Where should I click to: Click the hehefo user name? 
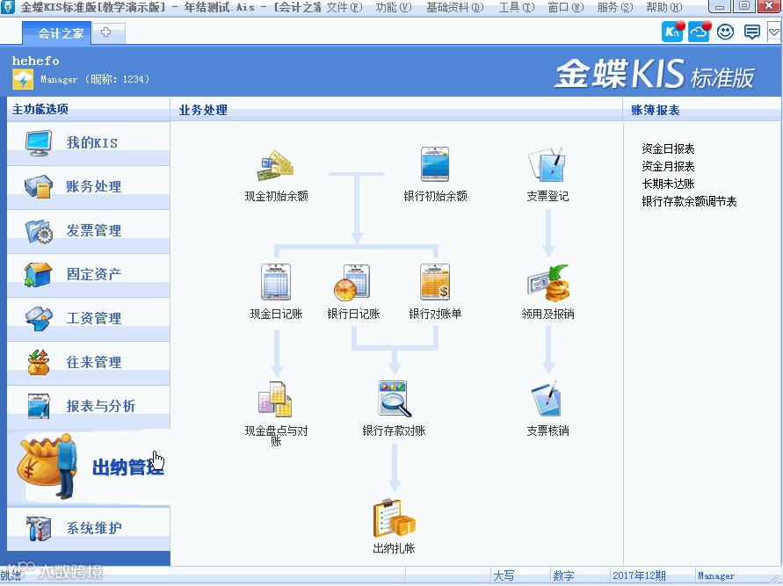coord(35,61)
